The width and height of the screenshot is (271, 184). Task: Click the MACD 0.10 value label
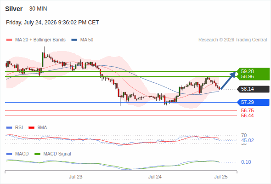pyautogui.click(x=246, y=162)
